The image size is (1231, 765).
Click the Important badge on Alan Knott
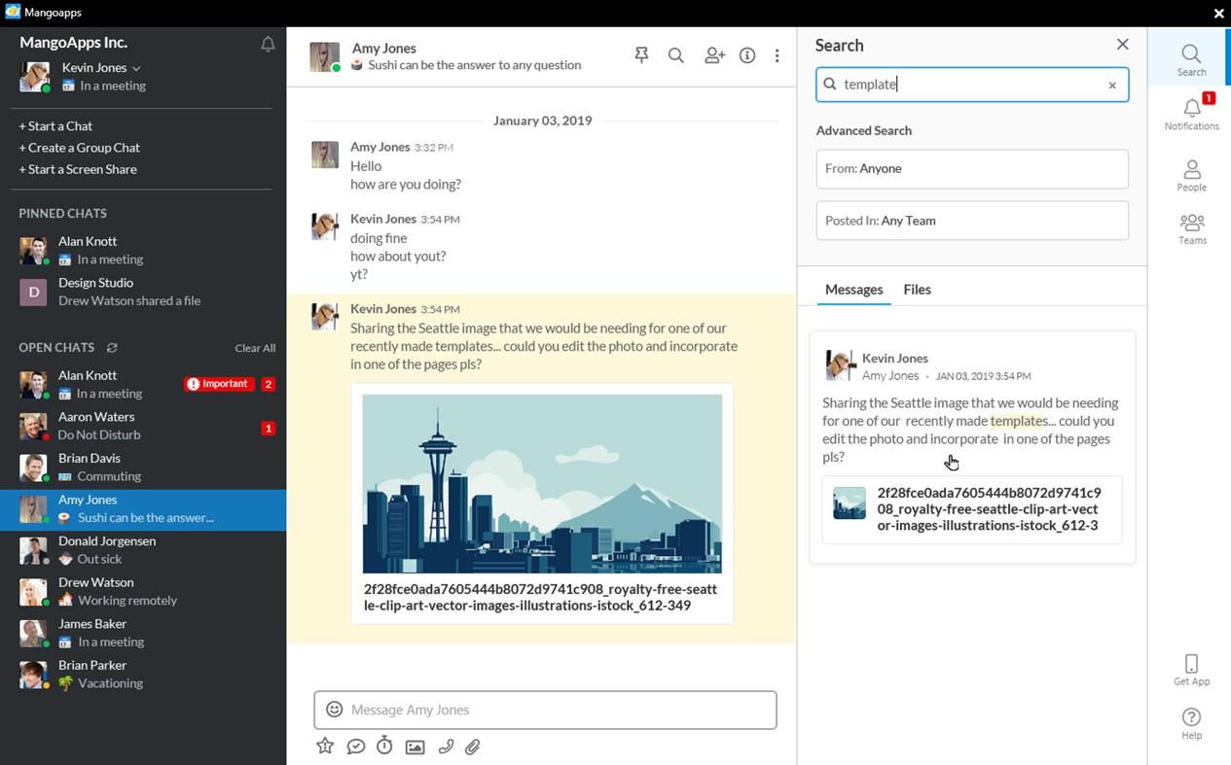218,383
